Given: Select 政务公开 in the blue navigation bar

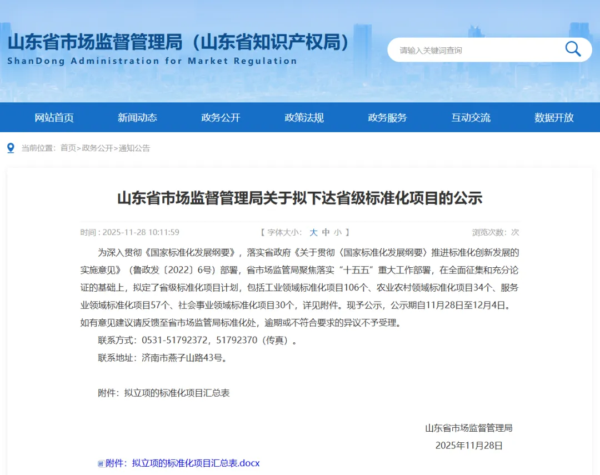Looking at the screenshot, I should [x=221, y=118].
